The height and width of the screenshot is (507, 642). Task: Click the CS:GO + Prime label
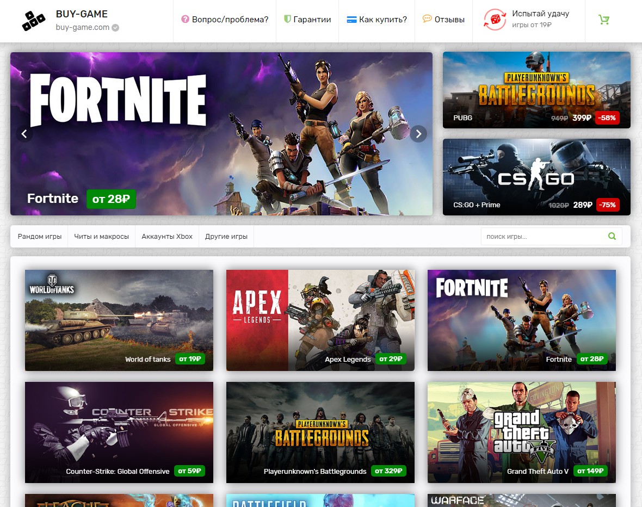click(x=477, y=205)
